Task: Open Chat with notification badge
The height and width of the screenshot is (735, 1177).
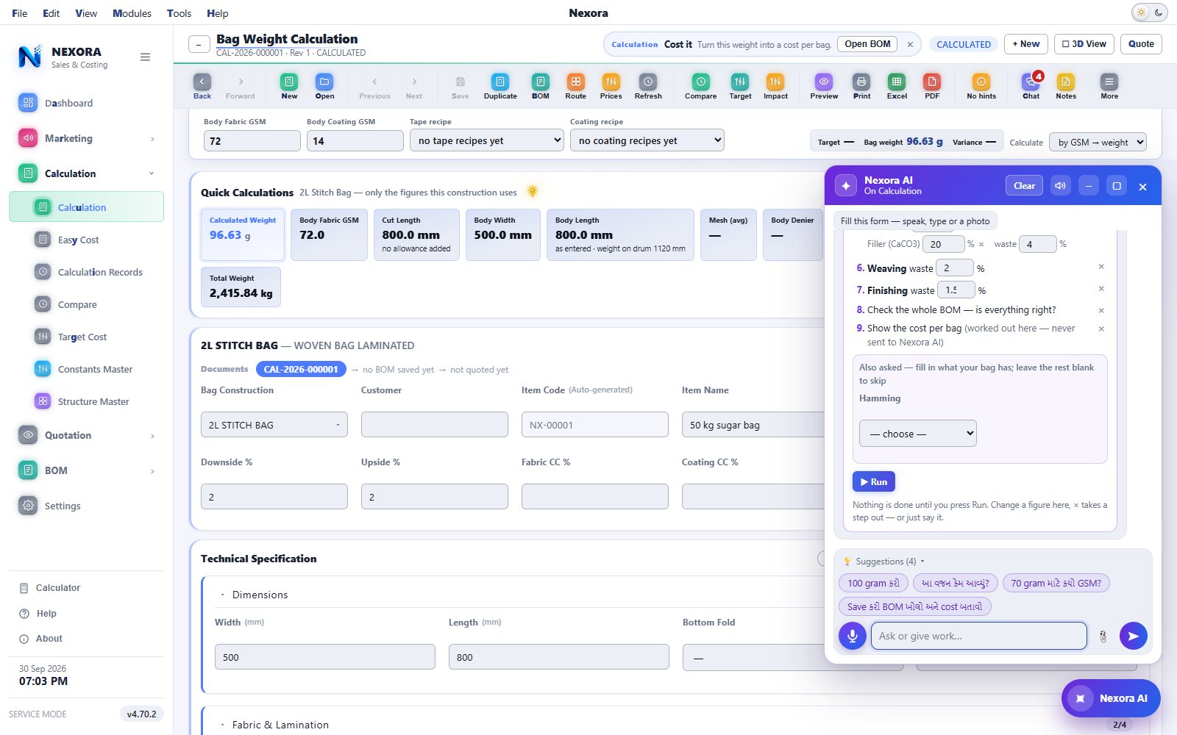Action: [1031, 86]
